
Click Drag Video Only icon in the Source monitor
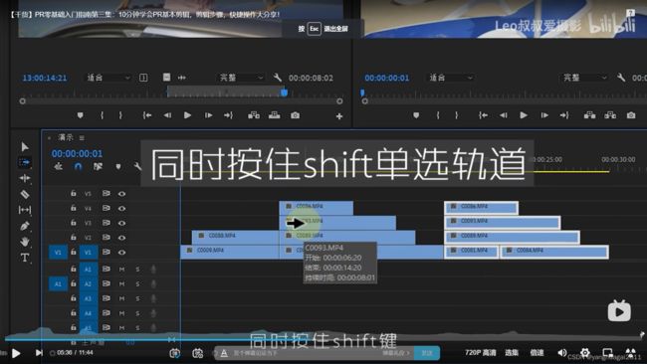(166, 78)
